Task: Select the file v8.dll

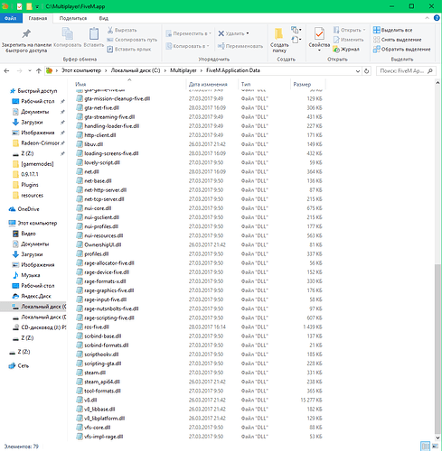Action: [x=90, y=400]
